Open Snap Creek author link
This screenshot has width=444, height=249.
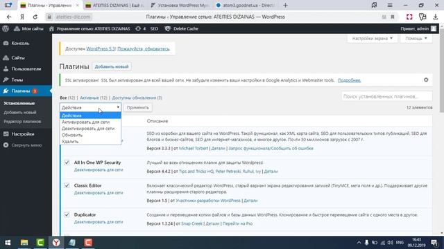[191, 223]
